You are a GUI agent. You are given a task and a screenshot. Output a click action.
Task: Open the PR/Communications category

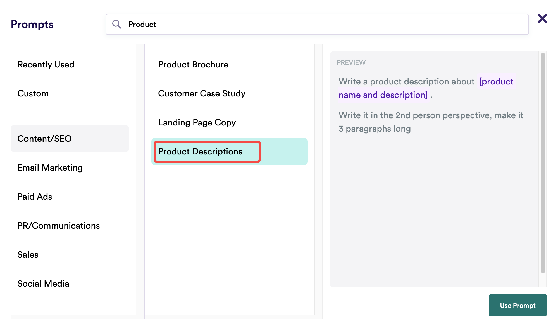[58, 226]
